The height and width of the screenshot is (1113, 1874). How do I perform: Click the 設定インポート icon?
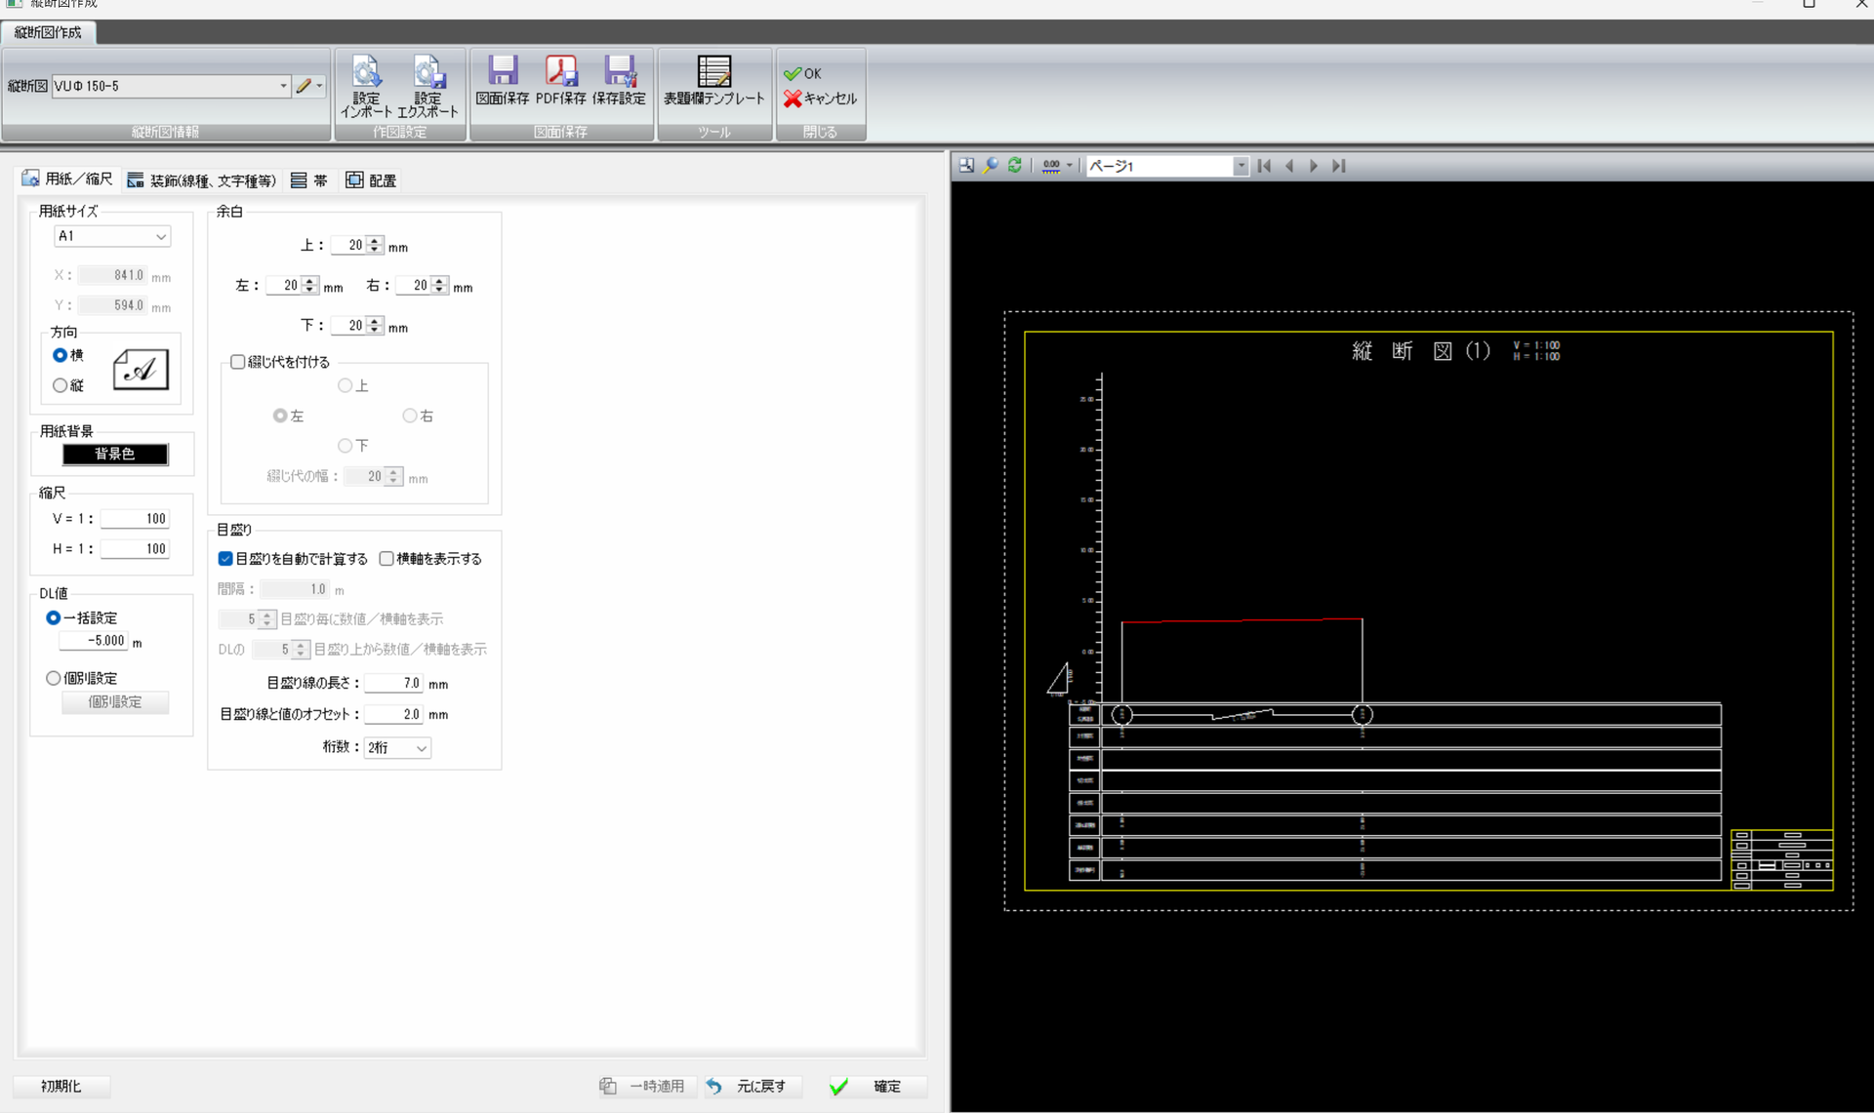point(366,73)
